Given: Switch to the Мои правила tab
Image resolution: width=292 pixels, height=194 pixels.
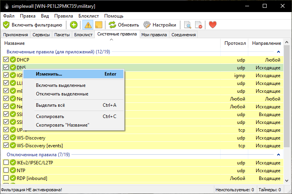Looking at the screenshot, I should 154,35.
